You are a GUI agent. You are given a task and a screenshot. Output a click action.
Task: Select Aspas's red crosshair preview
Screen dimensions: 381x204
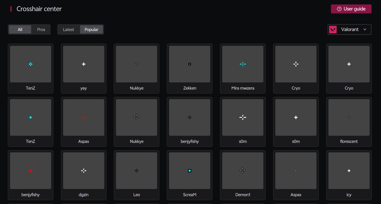(x=83, y=117)
